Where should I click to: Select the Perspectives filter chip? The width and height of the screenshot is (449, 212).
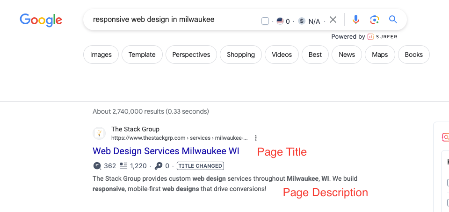pyautogui.click(x=191, y=55)
